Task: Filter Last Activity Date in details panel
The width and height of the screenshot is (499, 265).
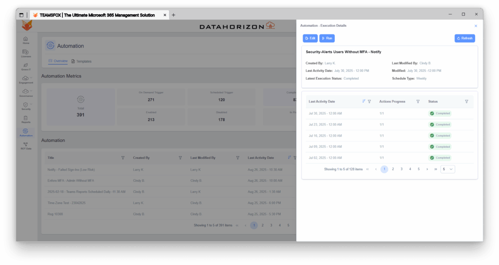Action: tap(369, 102)
